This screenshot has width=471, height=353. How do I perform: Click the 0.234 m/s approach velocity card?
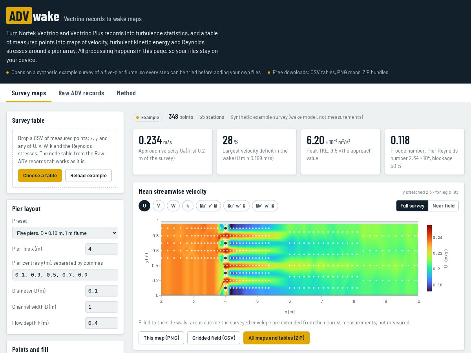point(173,152)
